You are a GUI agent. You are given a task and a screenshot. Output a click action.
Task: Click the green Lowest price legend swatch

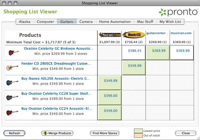138,131
